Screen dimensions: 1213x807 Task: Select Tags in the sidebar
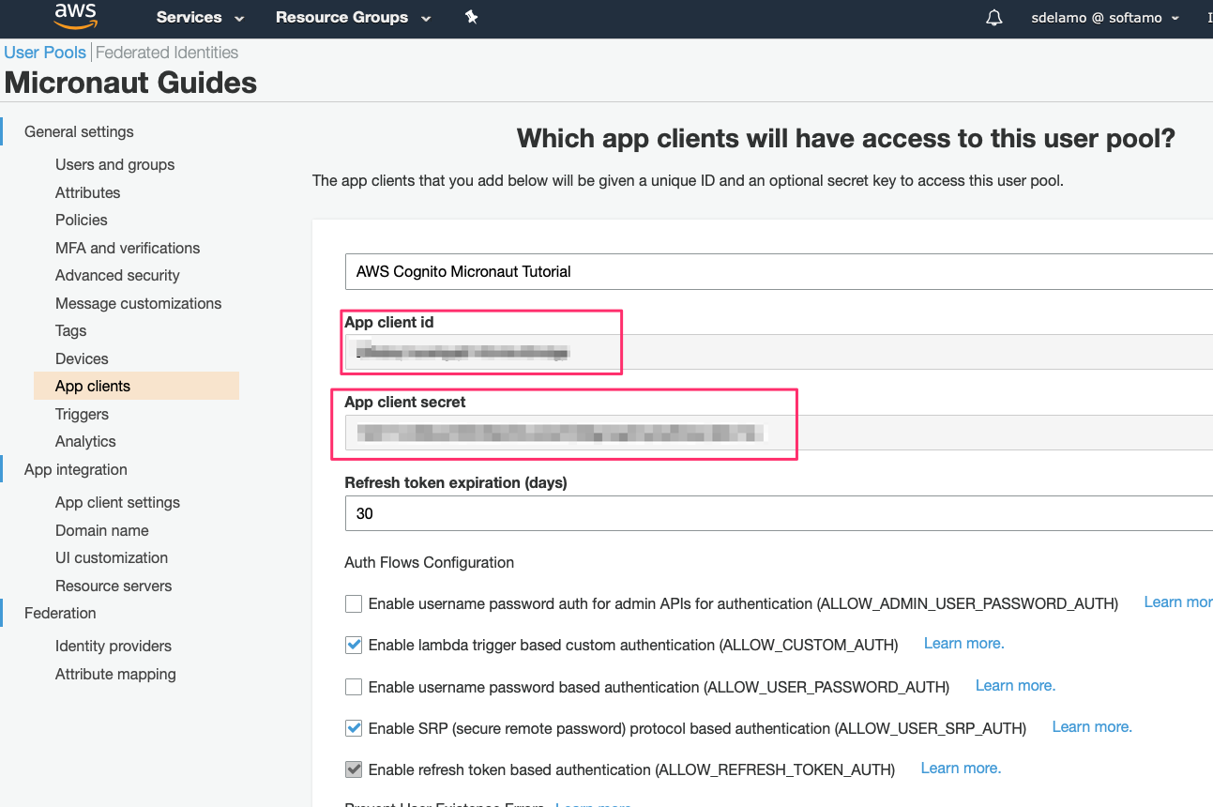(70, 330)
